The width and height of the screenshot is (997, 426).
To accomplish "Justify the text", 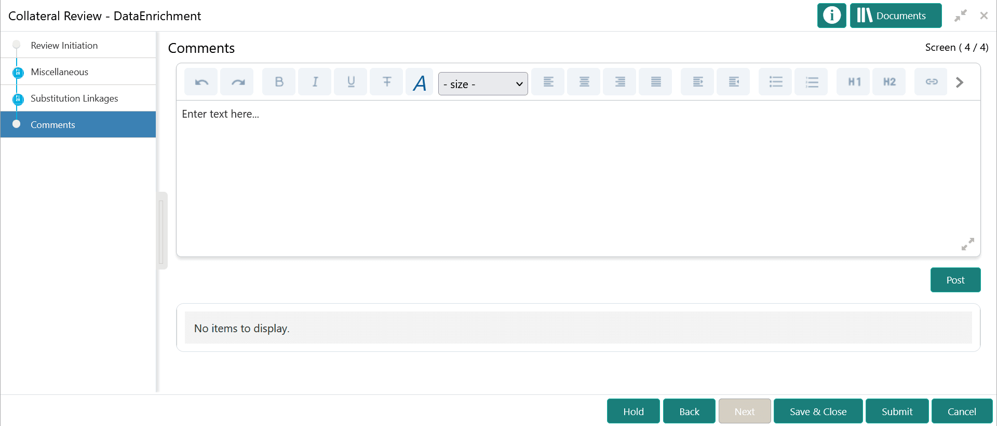I will [655, 82].
